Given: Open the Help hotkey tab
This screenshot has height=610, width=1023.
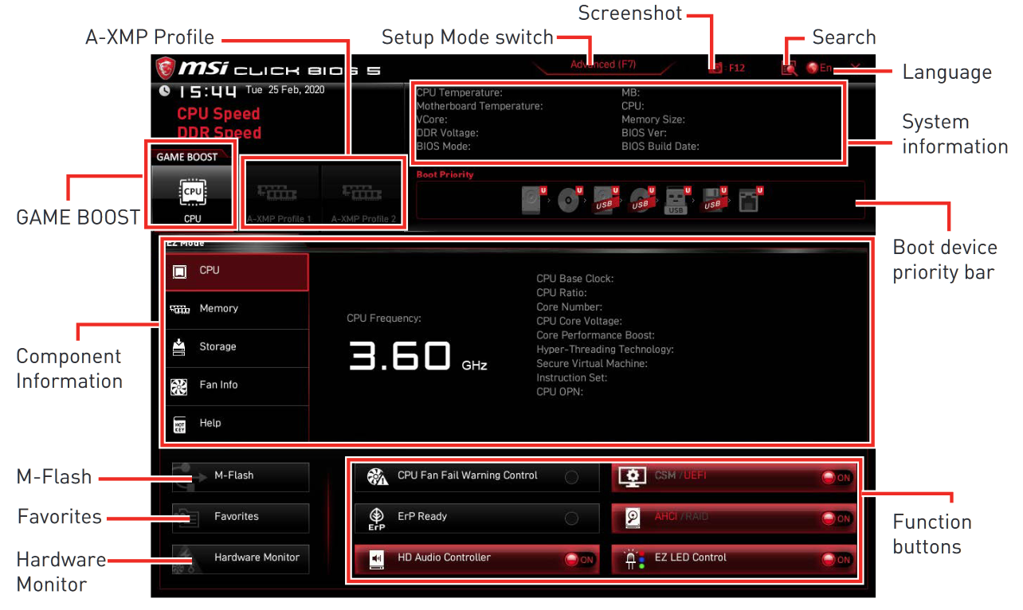Looking at the screenshot, I should click(x=237, y=424).
